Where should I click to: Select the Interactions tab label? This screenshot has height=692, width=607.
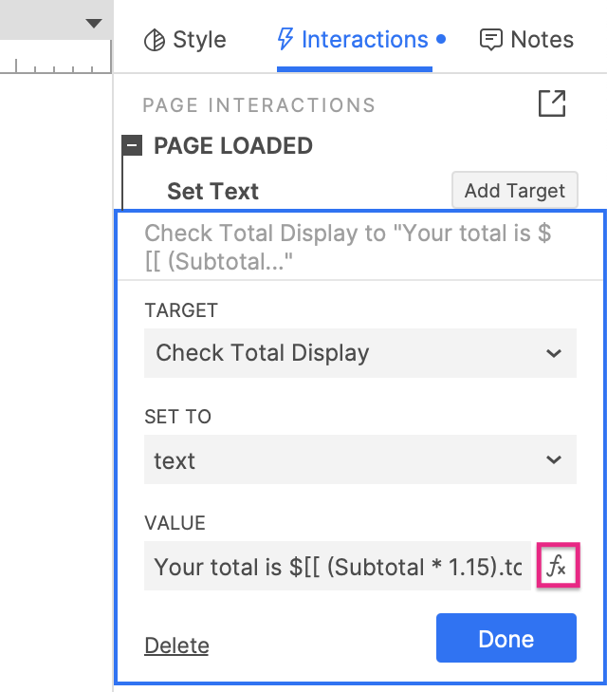pos(364,40)
